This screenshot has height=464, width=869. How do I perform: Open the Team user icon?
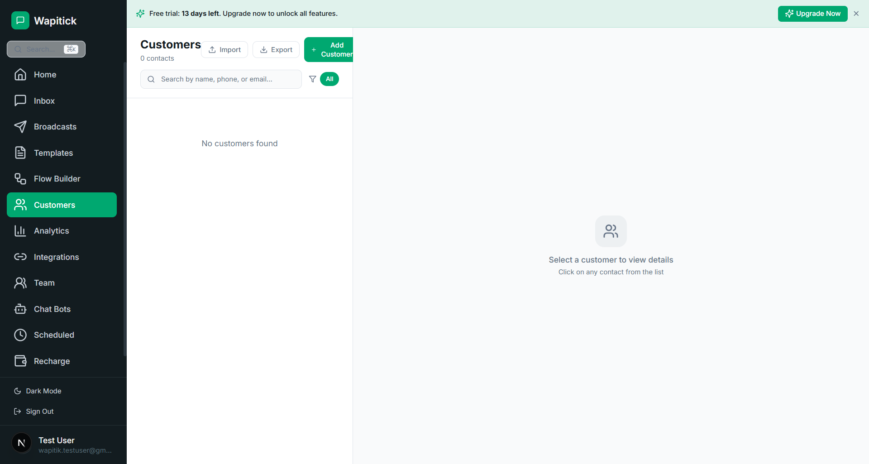click(x=20, y=283)
